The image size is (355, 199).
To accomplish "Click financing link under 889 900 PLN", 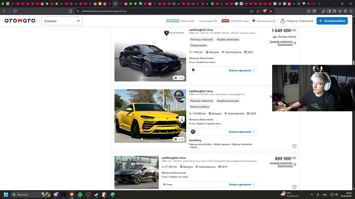I will [281, 164].
